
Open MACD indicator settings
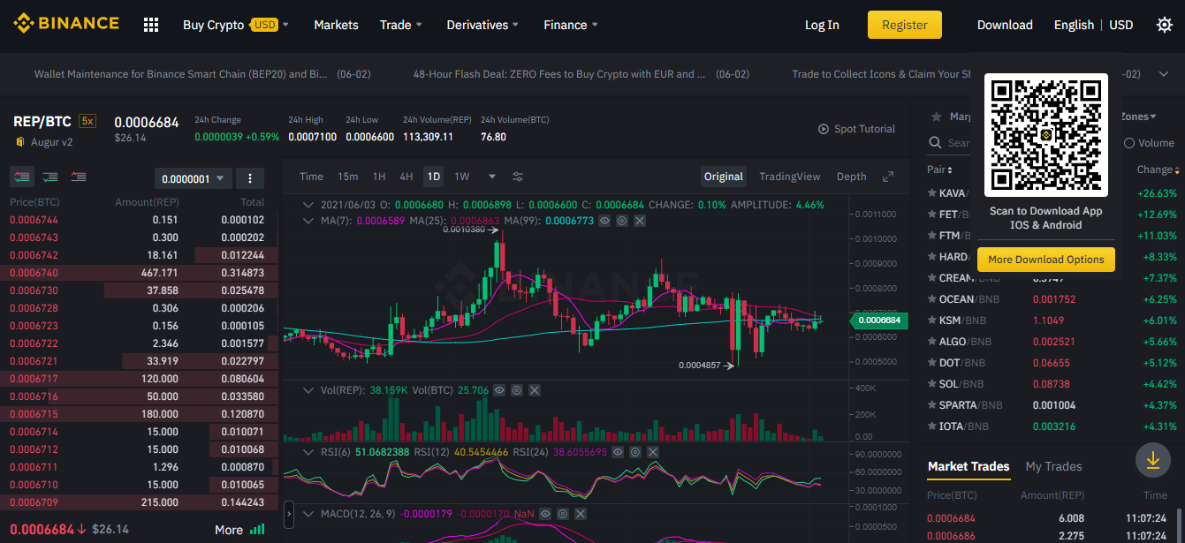coord(563,513)
